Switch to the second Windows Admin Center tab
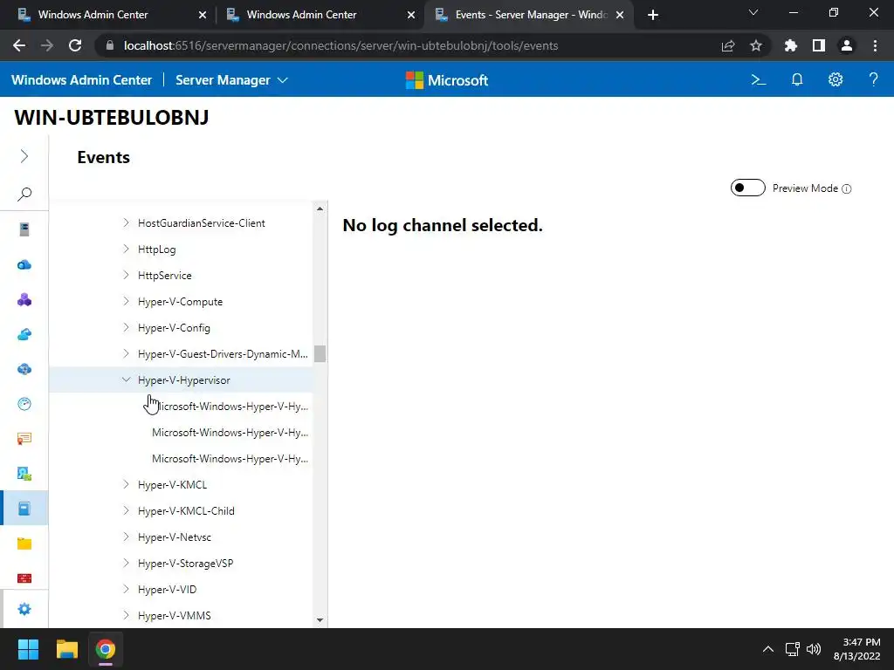 318,15
